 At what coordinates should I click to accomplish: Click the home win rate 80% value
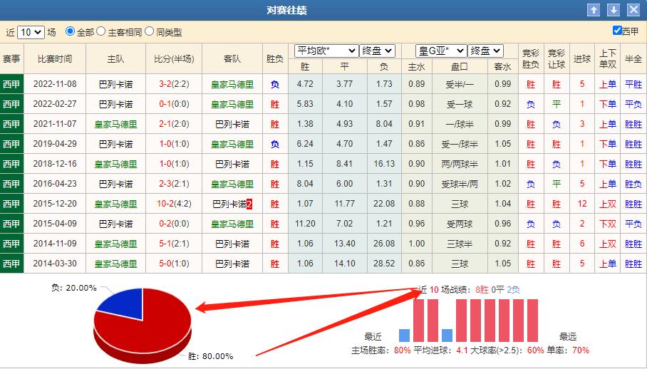click(403, 350)
